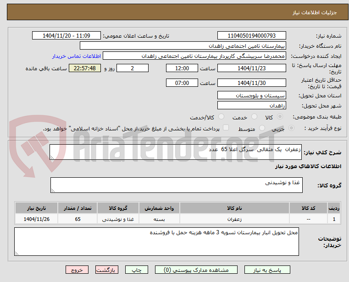
Task: Click the کد کالا column header
Action: click(308, 208)
